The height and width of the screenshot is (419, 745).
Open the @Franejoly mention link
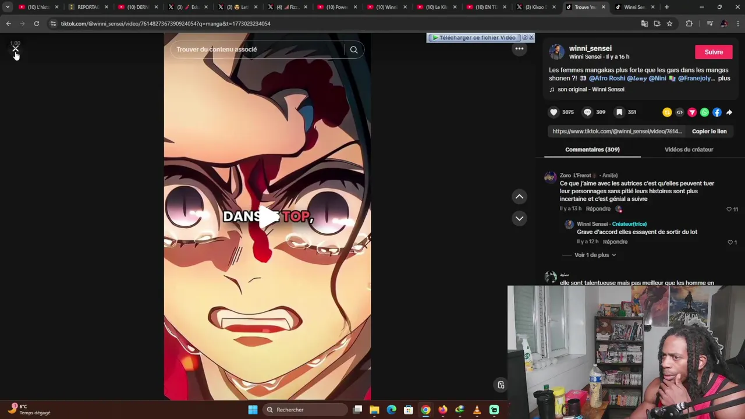695,78
